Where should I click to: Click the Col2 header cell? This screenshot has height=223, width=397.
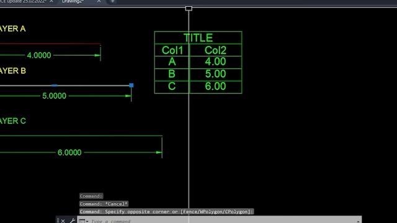coord(215,50)
